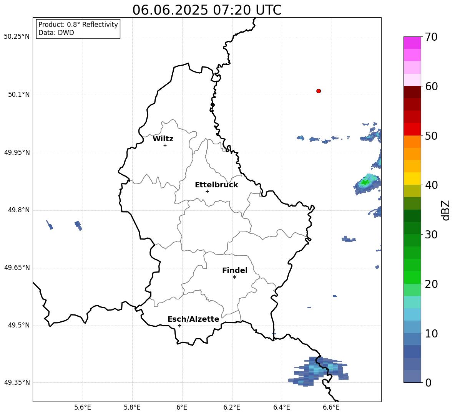
Task: Click the large blue radar echo in the southeast
Action: point(319,371)
